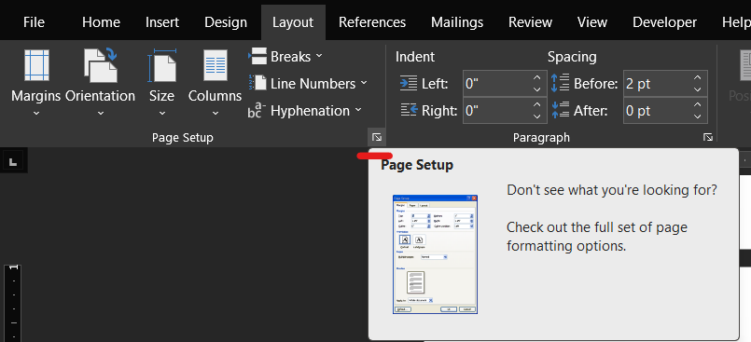This screenshot has height=342, width=751.
Task: Increase Spacing Before value
Action: click(x=698, y=78)
